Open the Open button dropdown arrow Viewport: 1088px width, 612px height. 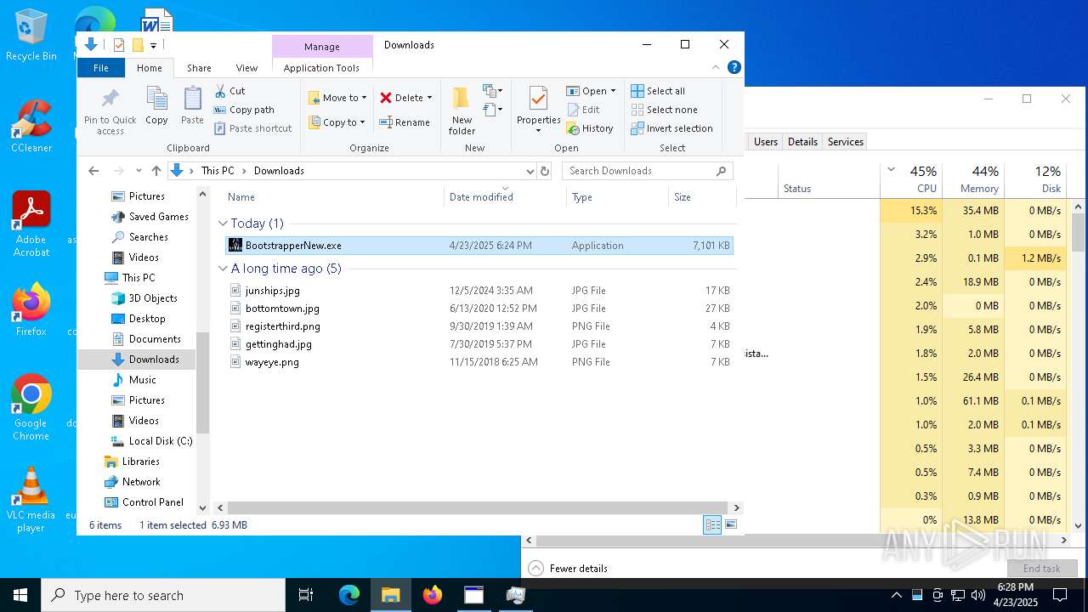[x=613, y=91]
